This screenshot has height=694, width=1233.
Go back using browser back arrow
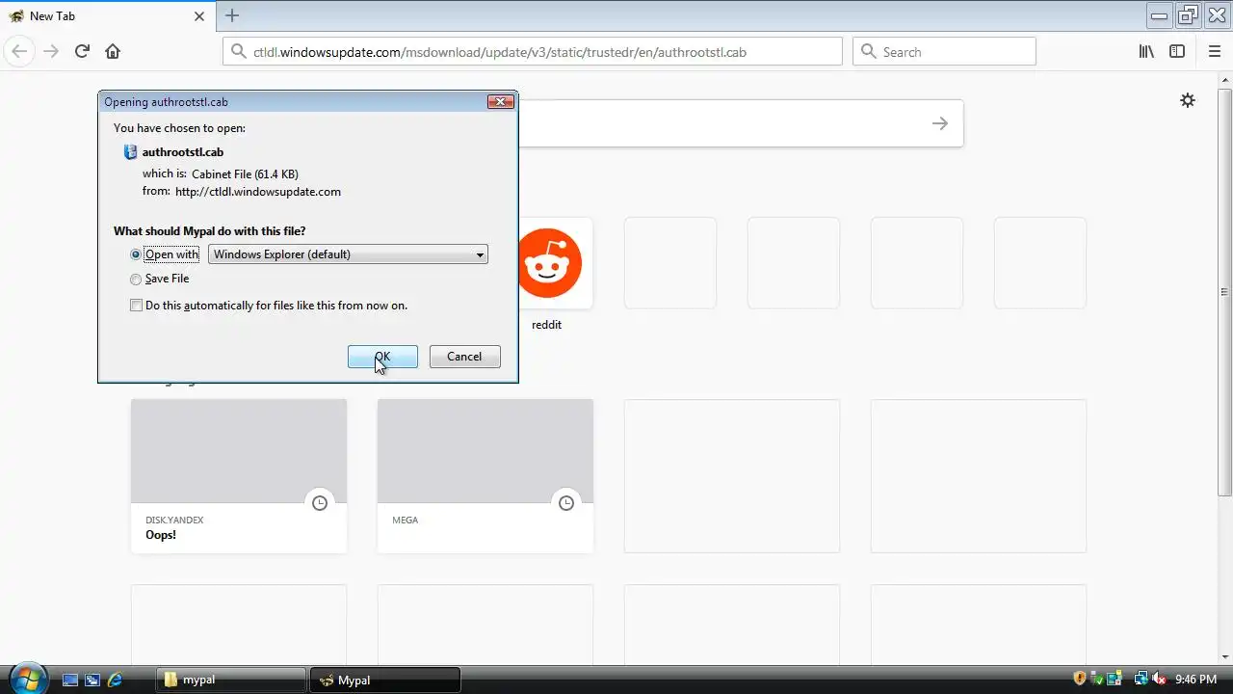19,51
